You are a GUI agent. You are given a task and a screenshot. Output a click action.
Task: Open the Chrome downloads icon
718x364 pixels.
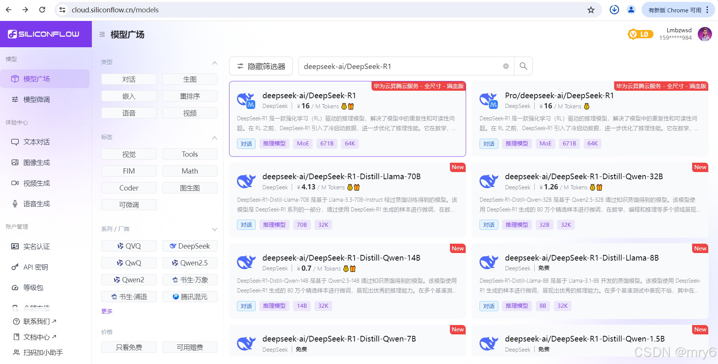614,10
